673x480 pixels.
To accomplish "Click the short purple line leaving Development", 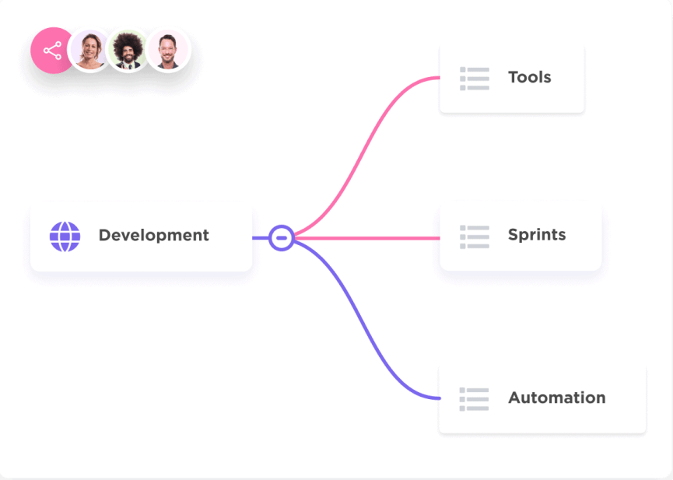I will pyautogui.click(x=261, y=238).
